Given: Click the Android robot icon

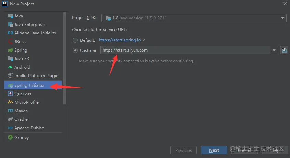Looking at the screenshot, I should [x=10, y=67].
